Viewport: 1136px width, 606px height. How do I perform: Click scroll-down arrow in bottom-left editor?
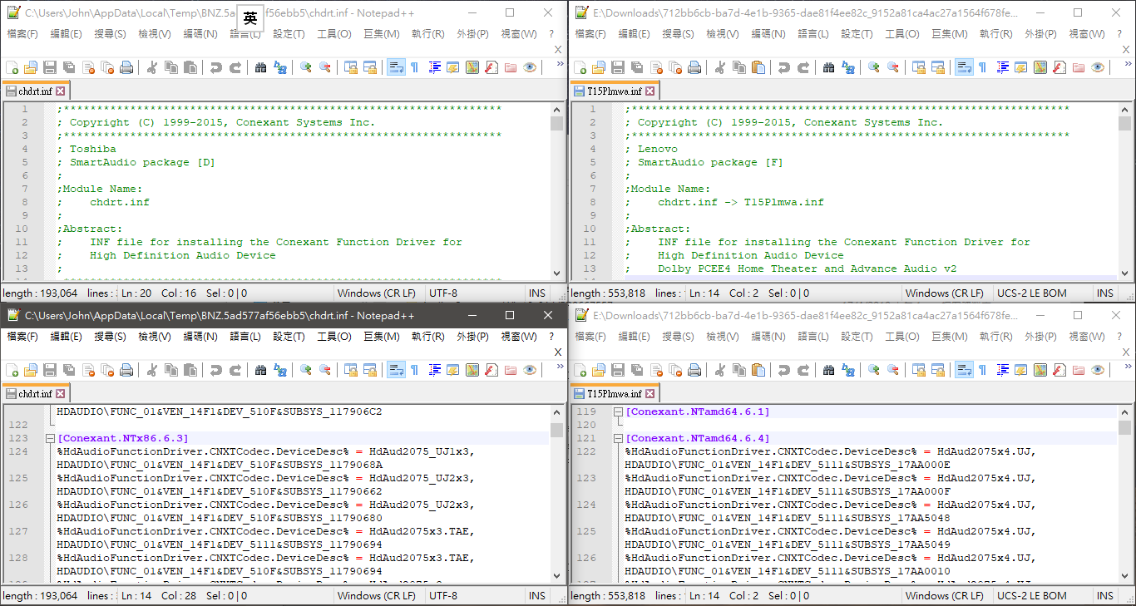tap(556, 575)
